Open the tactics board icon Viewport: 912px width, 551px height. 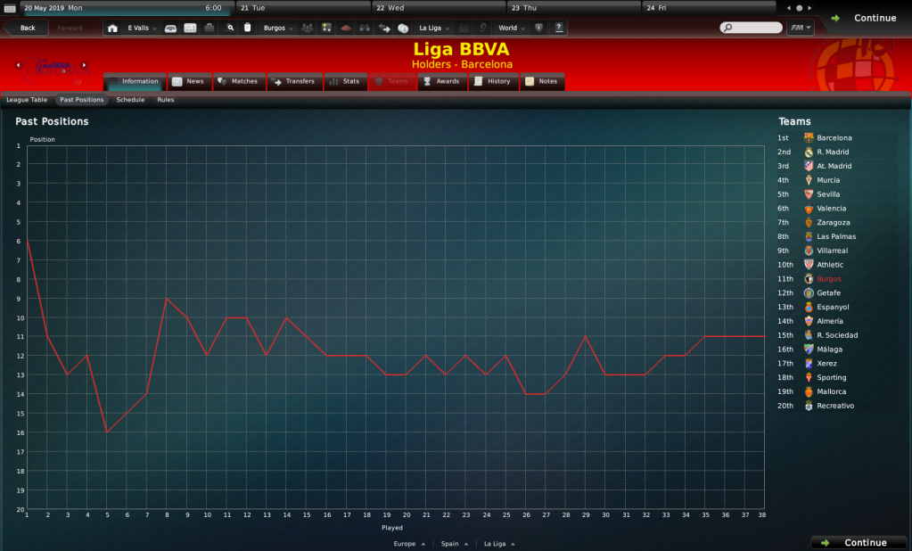(326, 28)
